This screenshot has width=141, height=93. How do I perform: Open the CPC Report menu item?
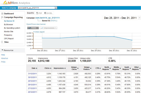(x=9, y=39)
